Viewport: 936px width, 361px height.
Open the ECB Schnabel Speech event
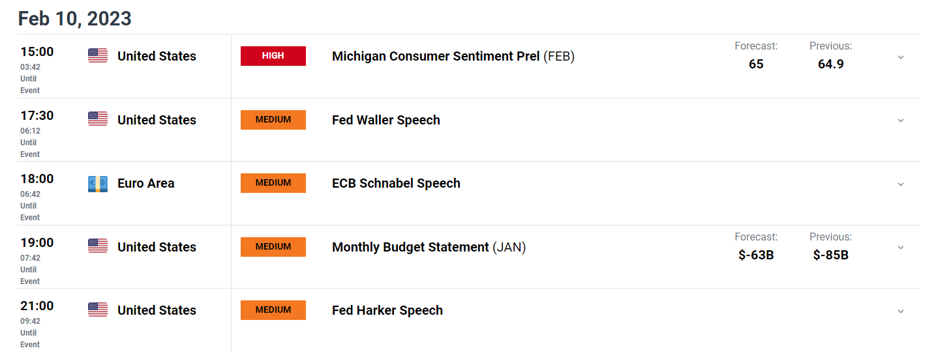(396, 184)
